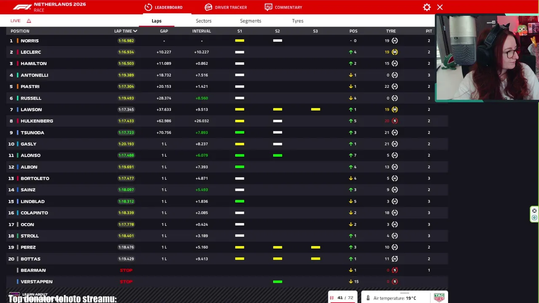
Task: Click the TYRE column header
Action: (x=391, y=31)
